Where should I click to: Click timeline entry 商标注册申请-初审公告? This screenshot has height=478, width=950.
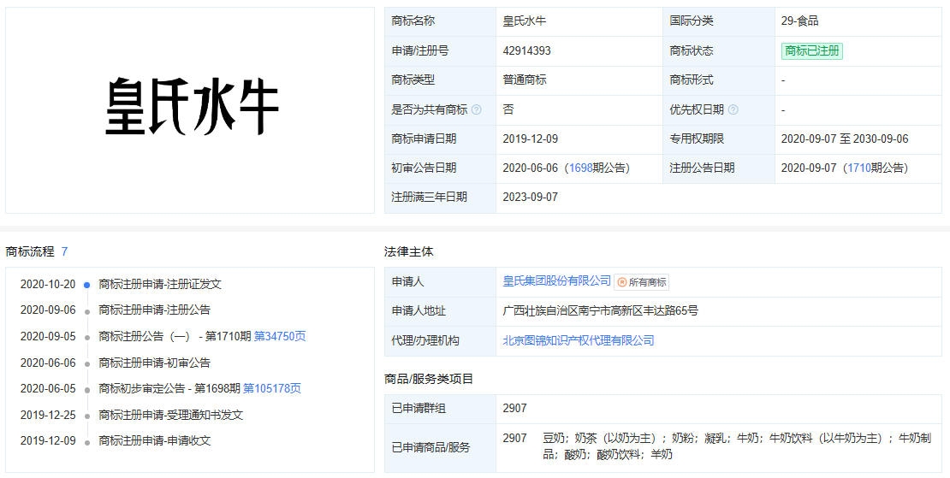tap(155, 363)
